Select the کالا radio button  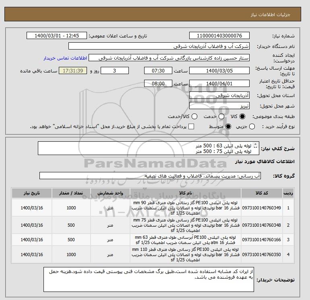242,116
